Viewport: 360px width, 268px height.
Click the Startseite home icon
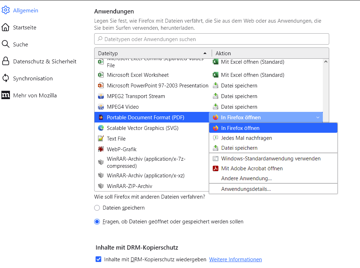pyautogui.click(x=6, y=27)
